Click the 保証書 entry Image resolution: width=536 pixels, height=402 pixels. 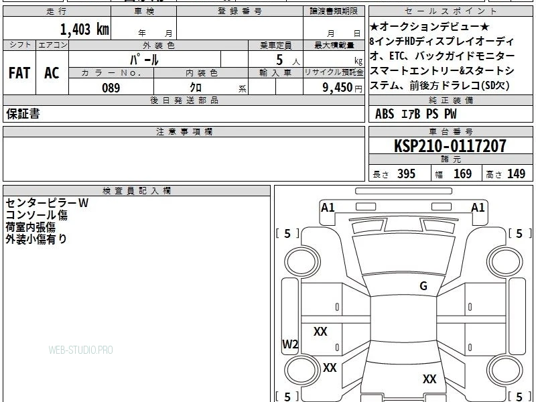point(23,113)
